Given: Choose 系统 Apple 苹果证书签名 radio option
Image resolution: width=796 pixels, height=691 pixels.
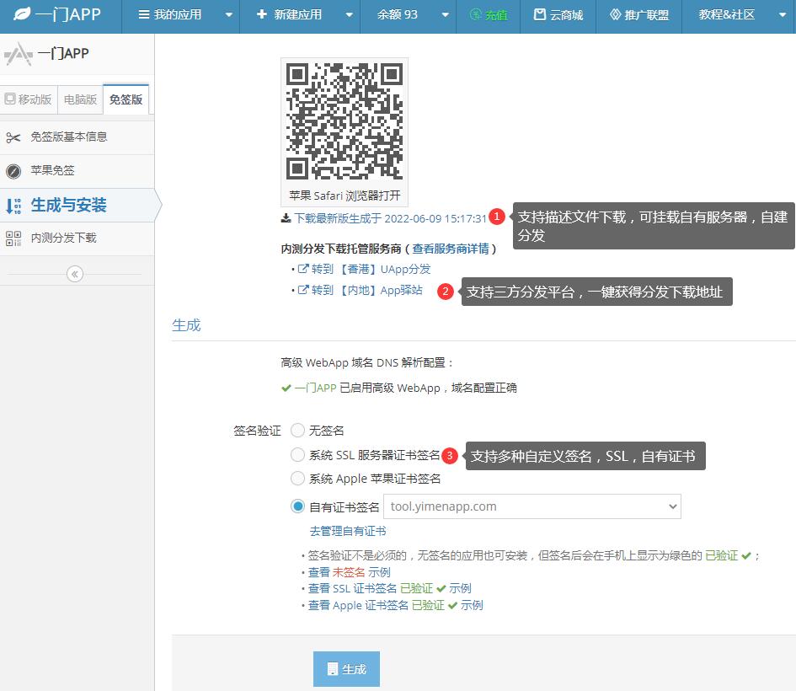Looking at the screenshot, I should coord(298,479).
